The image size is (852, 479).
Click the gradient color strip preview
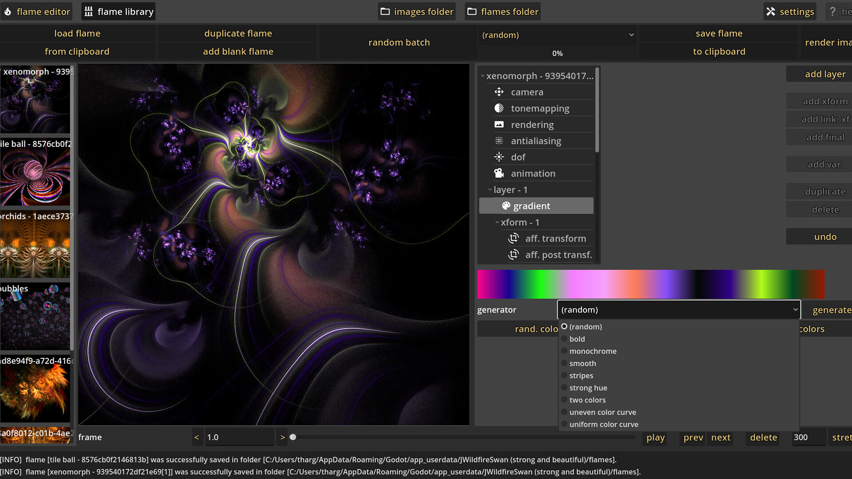pyautogui.click(x=651, y=284)
